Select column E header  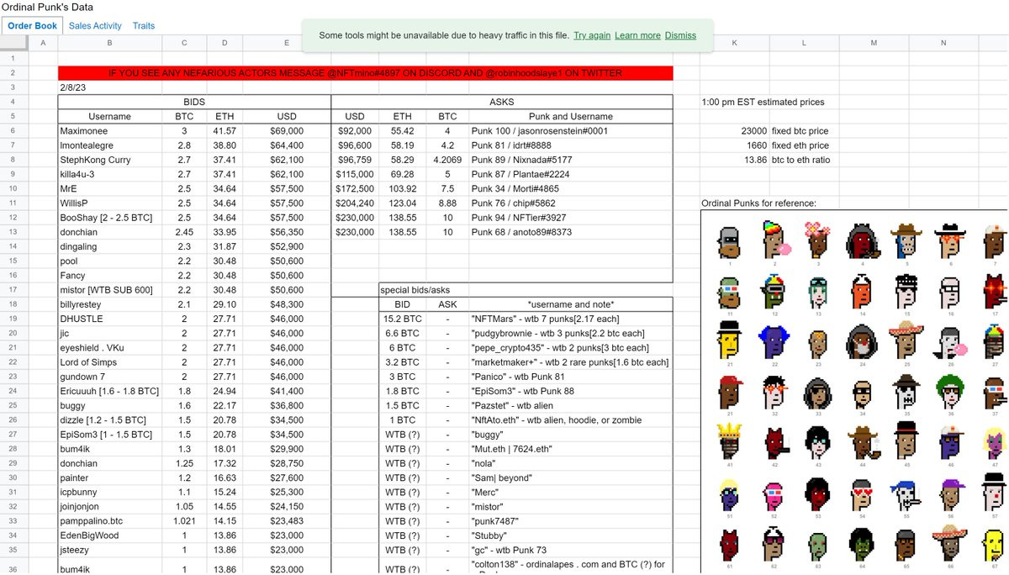[287, 43]
